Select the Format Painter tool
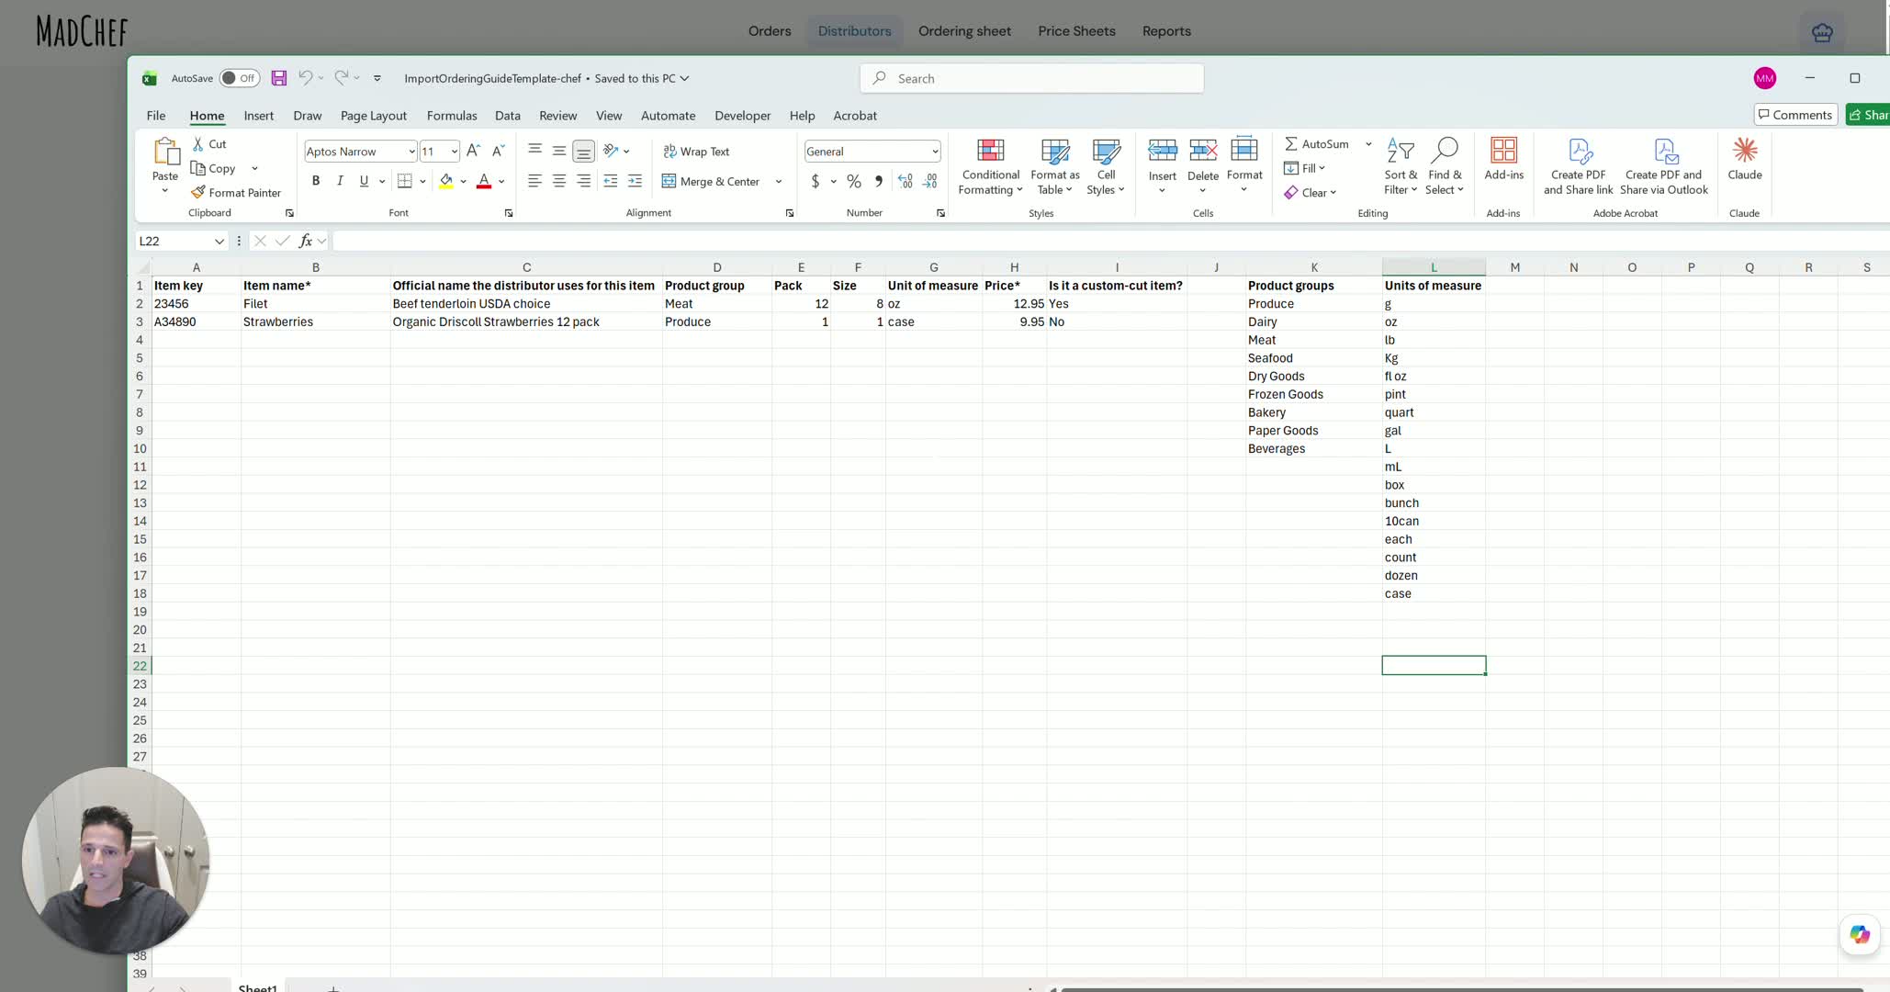Screen dimensions: 1890x992 pos(236,192)
